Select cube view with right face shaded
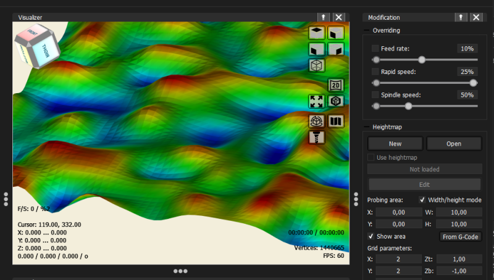This screenshot has height=280, width=494. 336,49
